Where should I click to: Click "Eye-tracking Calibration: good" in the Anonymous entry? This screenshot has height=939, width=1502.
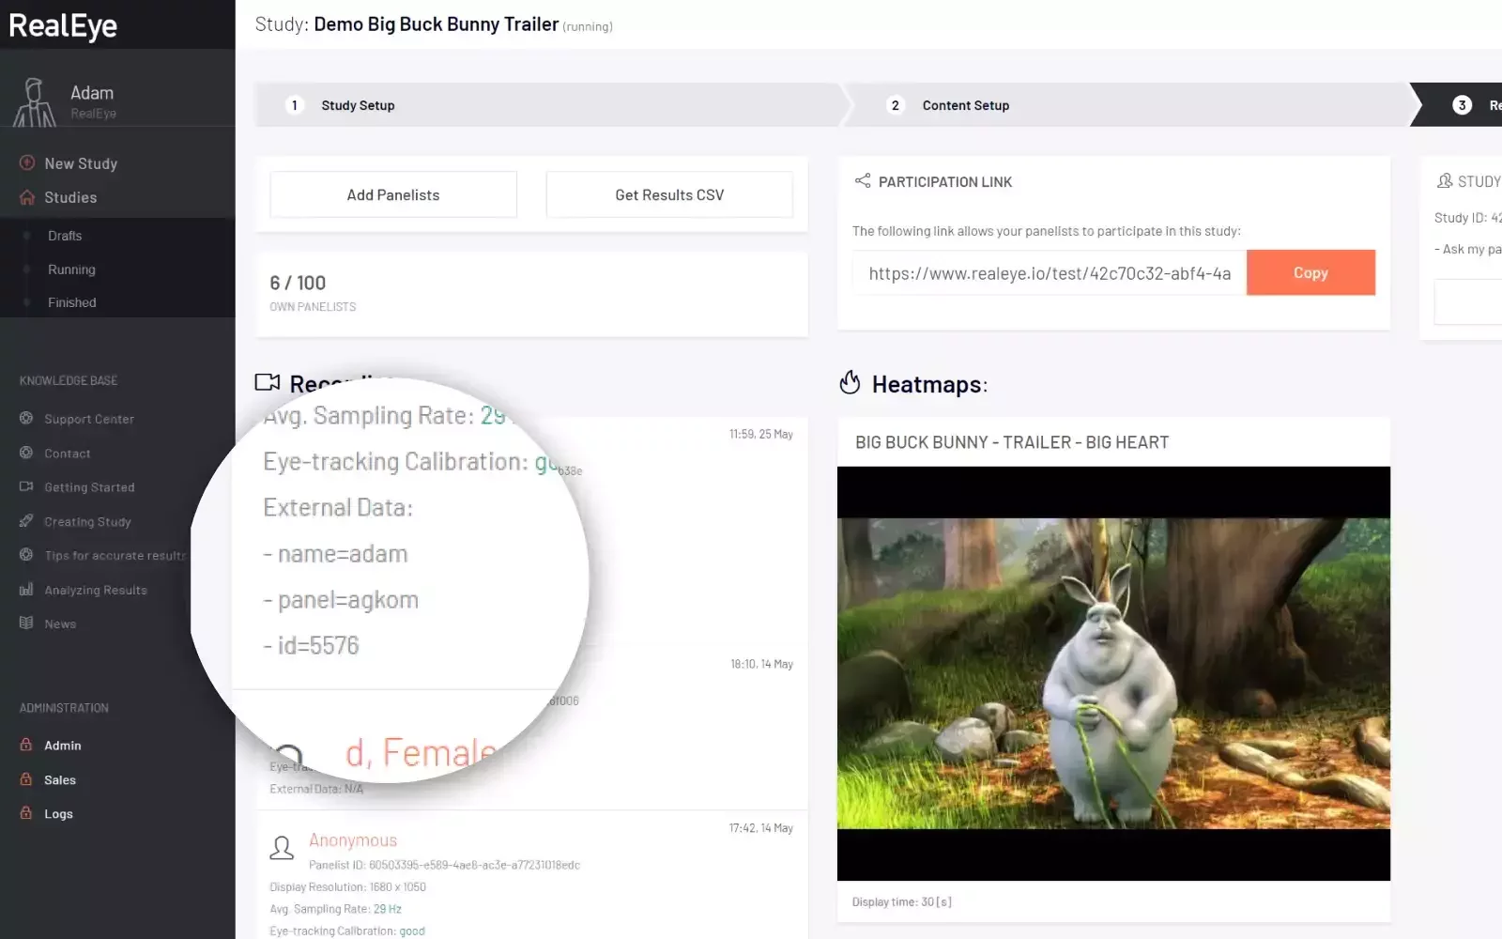click(x=347, y=931)
